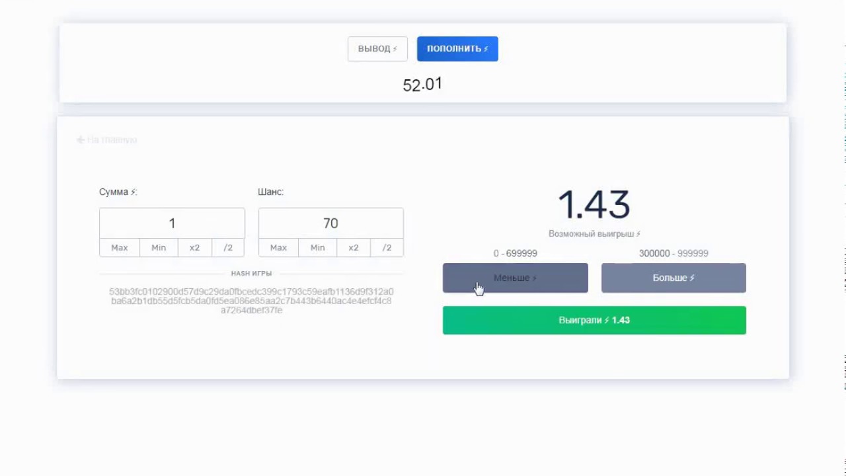
Task: Go back via 'На главную' link
Action: [x=107, y=139]
